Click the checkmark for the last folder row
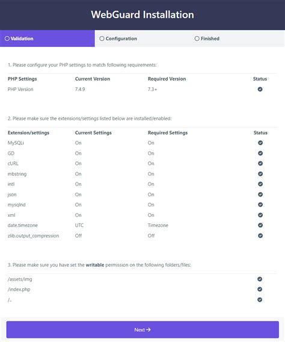Screen dimensions: 285x342 pyautogui.click(x=260, y=300)
